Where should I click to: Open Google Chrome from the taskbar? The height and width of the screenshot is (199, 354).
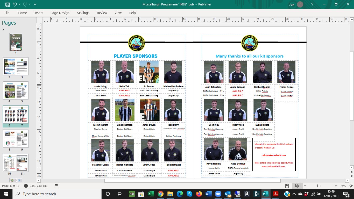tap(160, 194)
